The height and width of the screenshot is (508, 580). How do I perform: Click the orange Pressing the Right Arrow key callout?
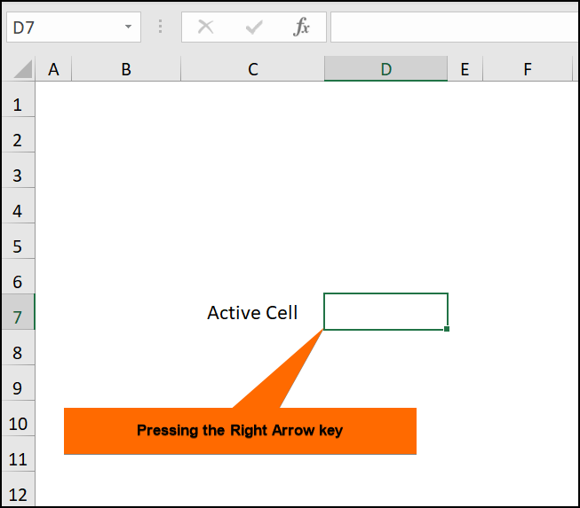[240, 431]
